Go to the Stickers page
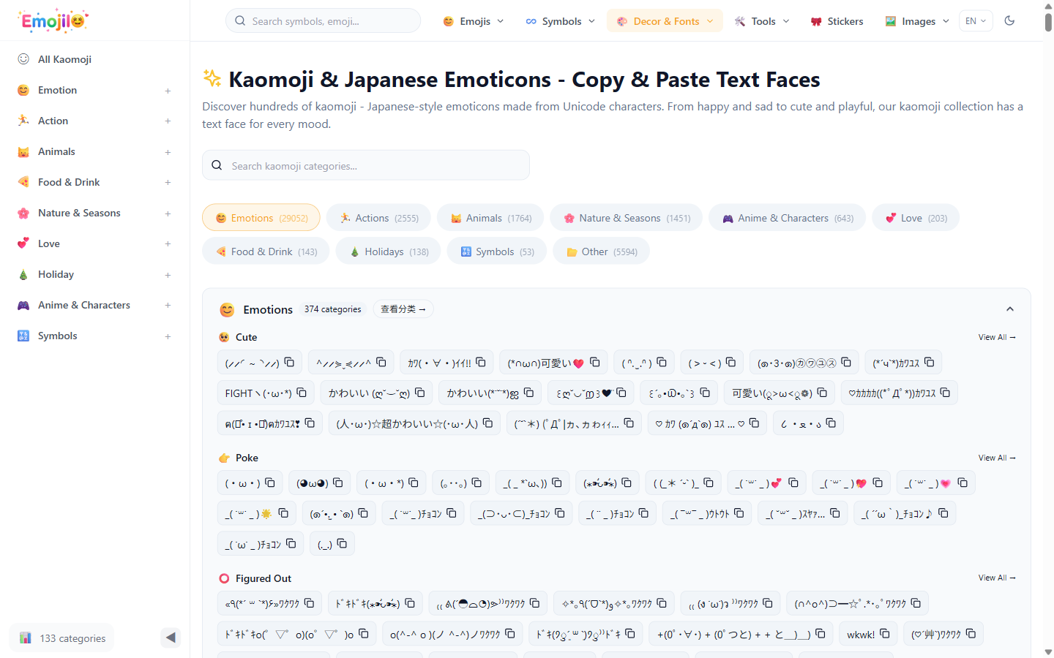 837,21
